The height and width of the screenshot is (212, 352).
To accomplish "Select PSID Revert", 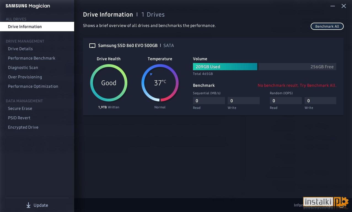I will 19,118.
